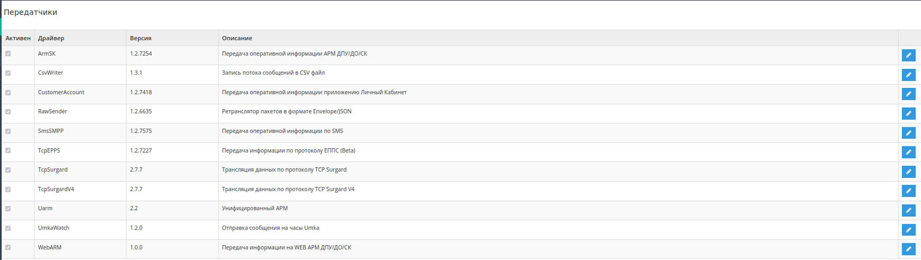
Task: Open edit for CsvWriter driver
Action: pos(908,75)
